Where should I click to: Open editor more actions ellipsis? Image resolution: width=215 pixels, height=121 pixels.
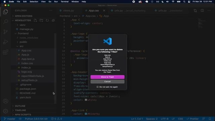click(209, 10)
